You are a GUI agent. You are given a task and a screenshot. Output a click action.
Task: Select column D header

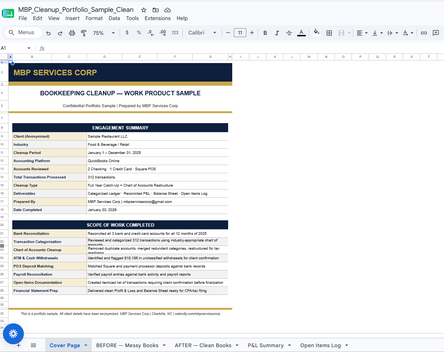pyautogui.click(x=104, y=57)
